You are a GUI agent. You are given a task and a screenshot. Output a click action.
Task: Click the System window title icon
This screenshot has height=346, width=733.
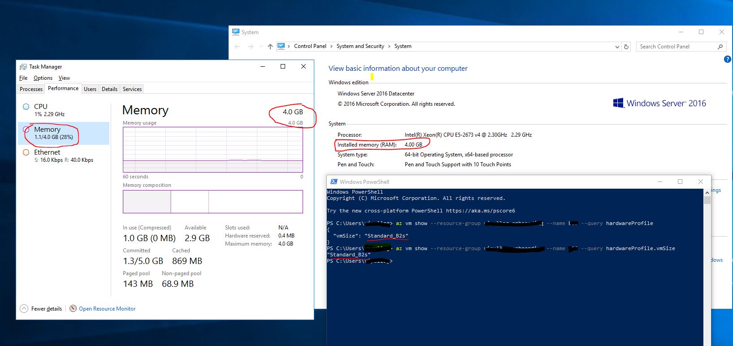click(236, 32)
